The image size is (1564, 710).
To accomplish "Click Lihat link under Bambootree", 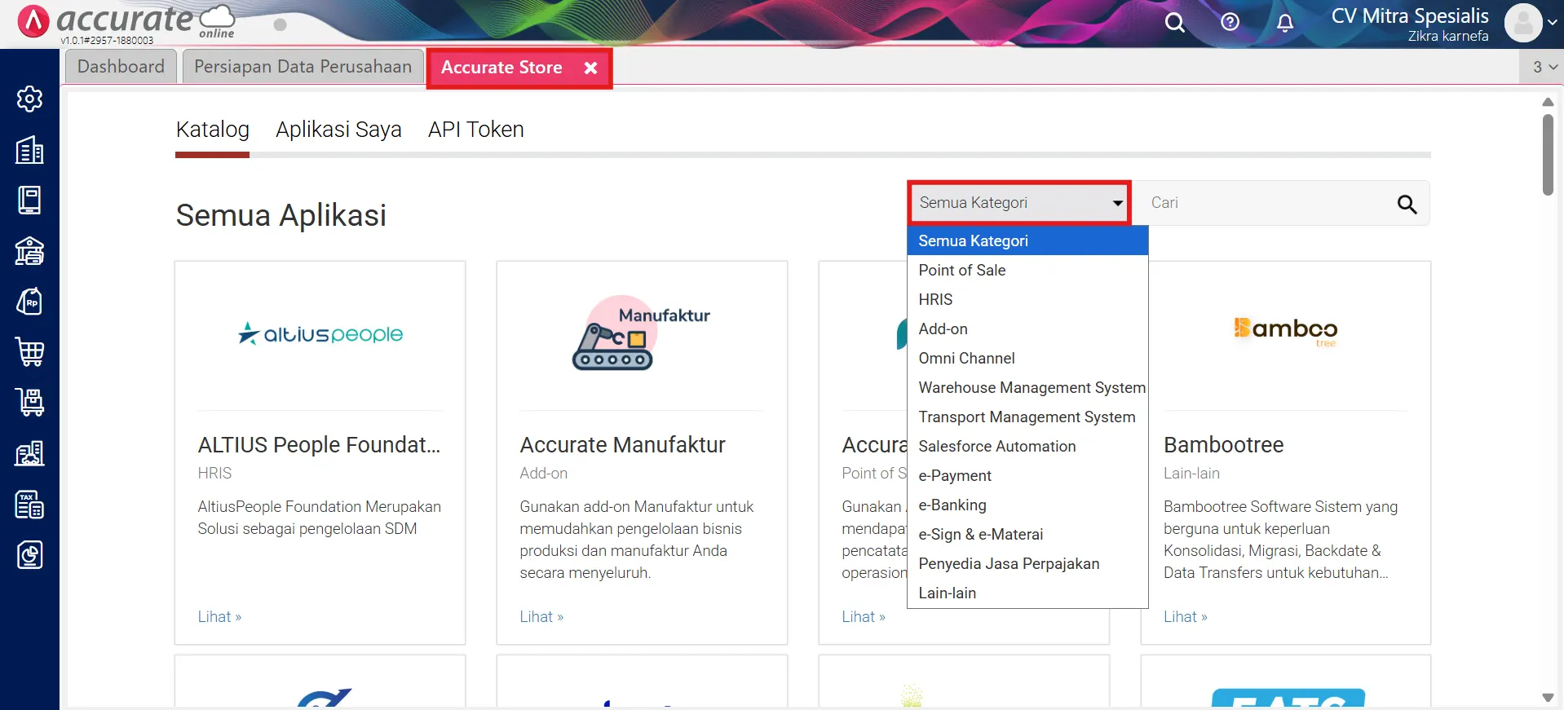I will [x=1185, y=617].
